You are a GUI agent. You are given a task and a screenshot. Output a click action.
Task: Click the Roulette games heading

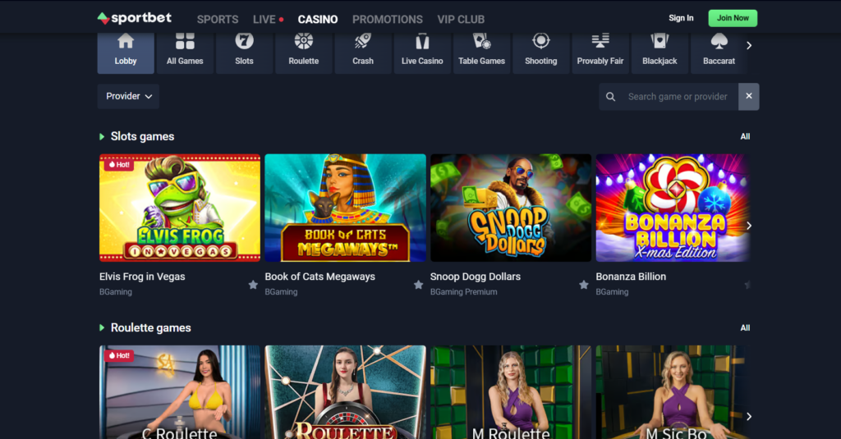(151, 327)
